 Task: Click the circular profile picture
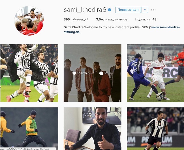coord(29,21)
